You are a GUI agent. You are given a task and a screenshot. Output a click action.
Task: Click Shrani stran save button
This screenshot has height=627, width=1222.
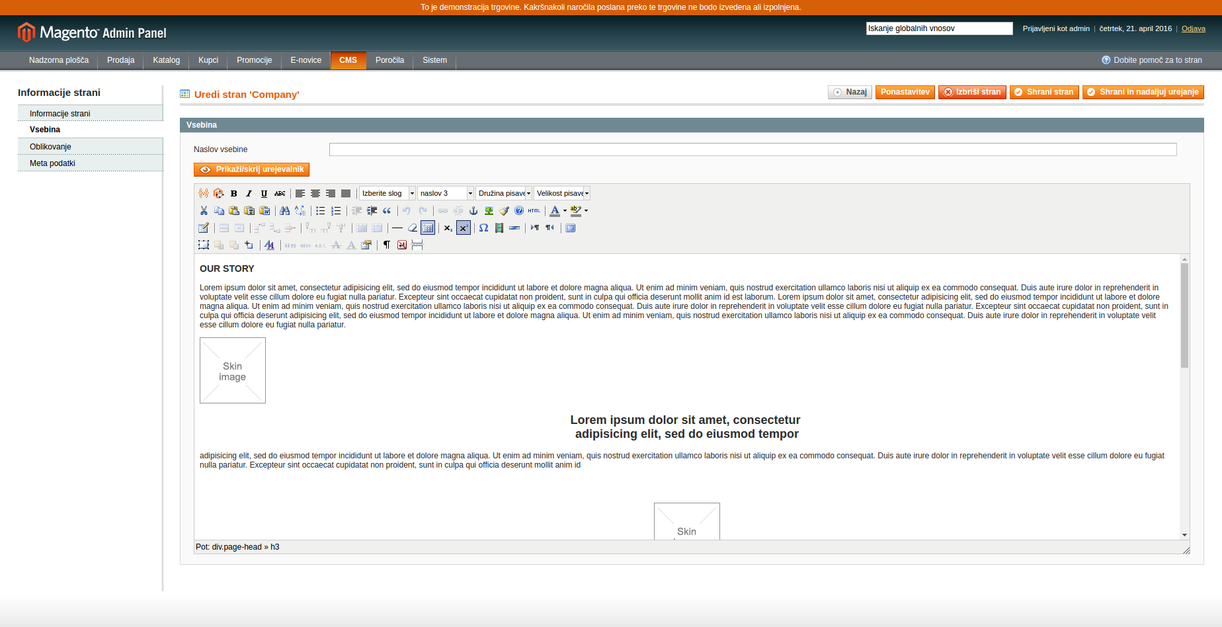click(1044, 92)
